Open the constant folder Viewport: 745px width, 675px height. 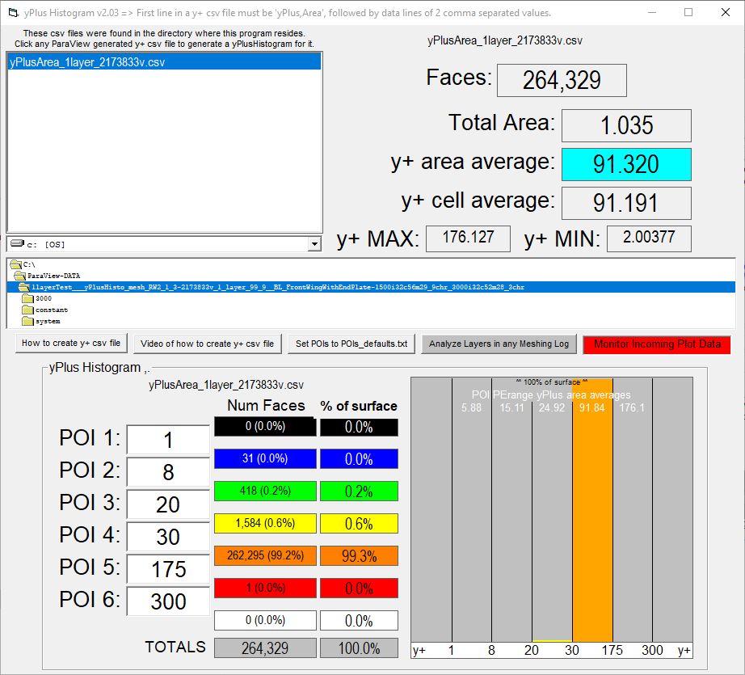[51, 310]
